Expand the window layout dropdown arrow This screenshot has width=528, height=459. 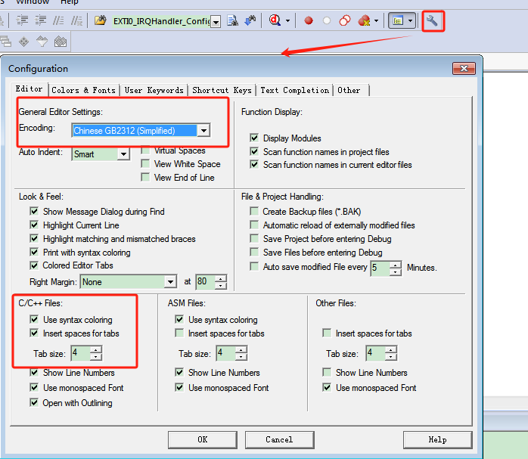click(410, 21)
